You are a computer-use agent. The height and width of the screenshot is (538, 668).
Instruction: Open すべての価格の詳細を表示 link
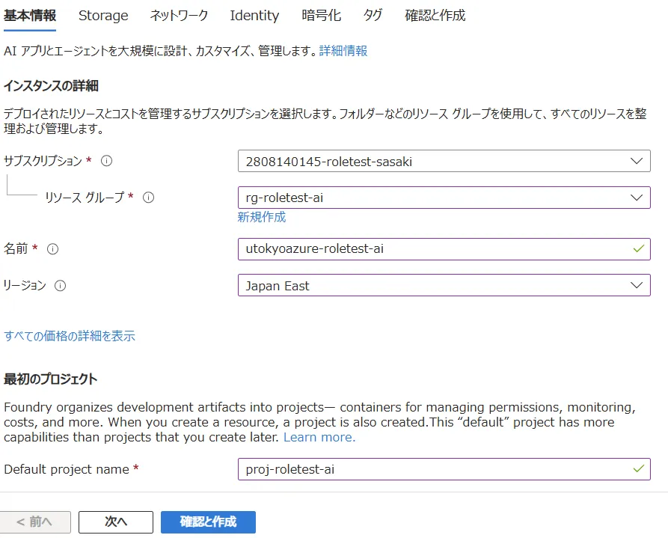[x=70, y=336]
